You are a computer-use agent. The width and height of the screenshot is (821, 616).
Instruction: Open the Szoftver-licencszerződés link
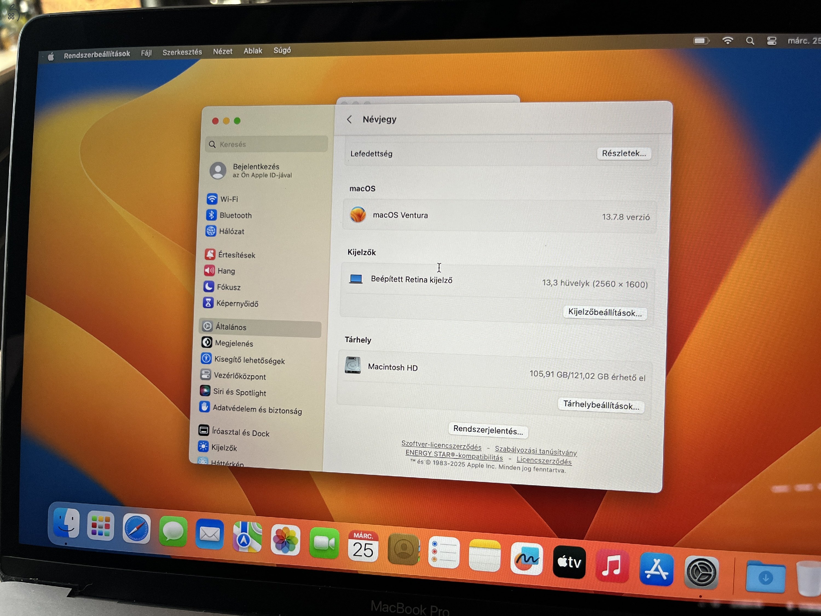click(441, 445)
